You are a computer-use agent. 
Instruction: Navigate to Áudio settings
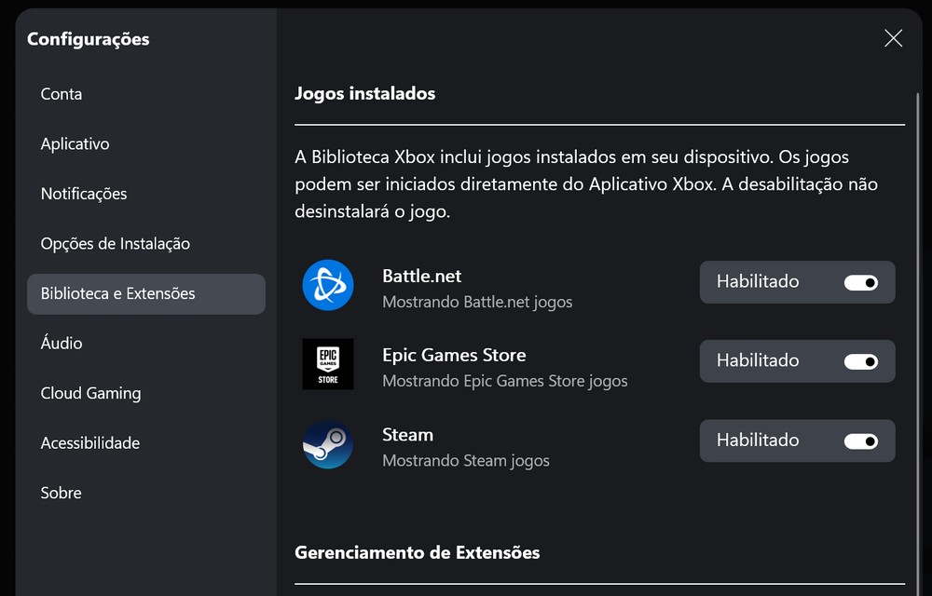tap(62, 344)
